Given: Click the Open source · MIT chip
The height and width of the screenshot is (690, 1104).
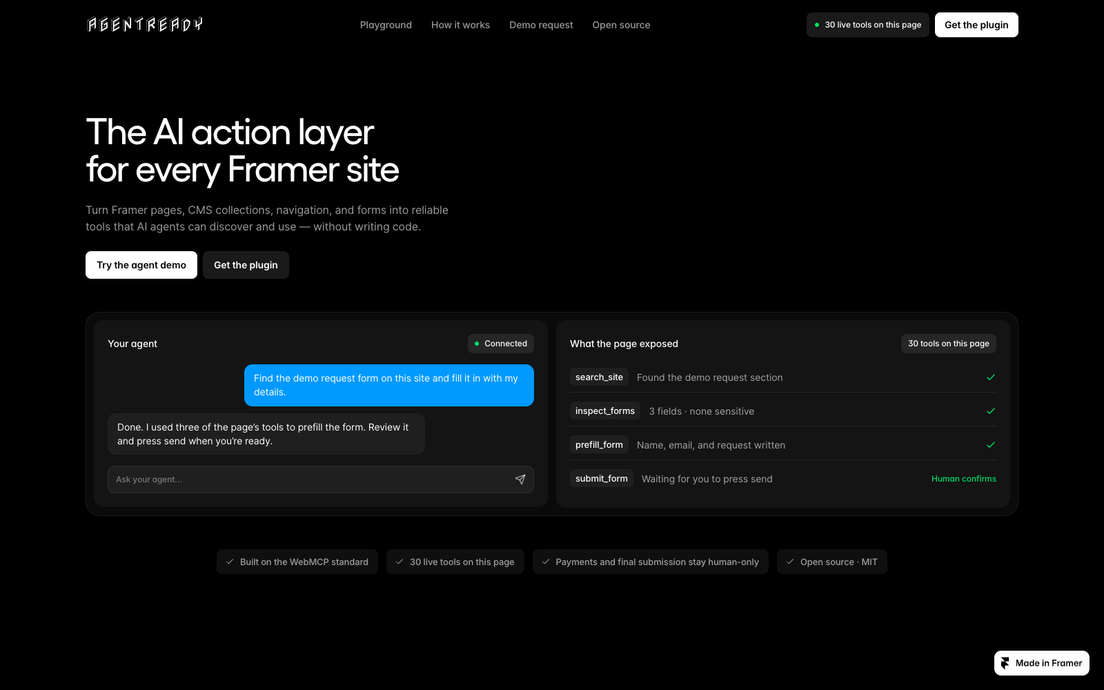Looking at the screenshot, I should (832, 562).
